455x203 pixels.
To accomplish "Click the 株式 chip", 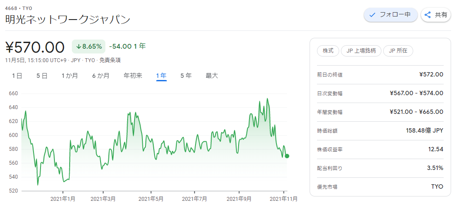I will click(327, 51).
